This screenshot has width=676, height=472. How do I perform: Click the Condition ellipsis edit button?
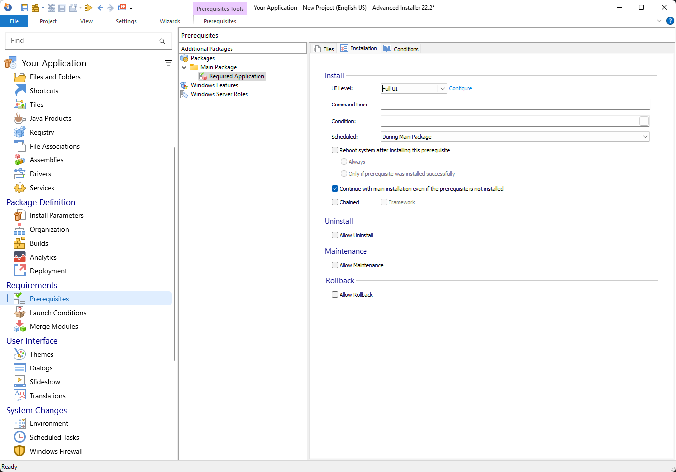click(644, 121)
